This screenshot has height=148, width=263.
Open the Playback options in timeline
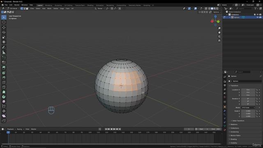coord(11,129)
